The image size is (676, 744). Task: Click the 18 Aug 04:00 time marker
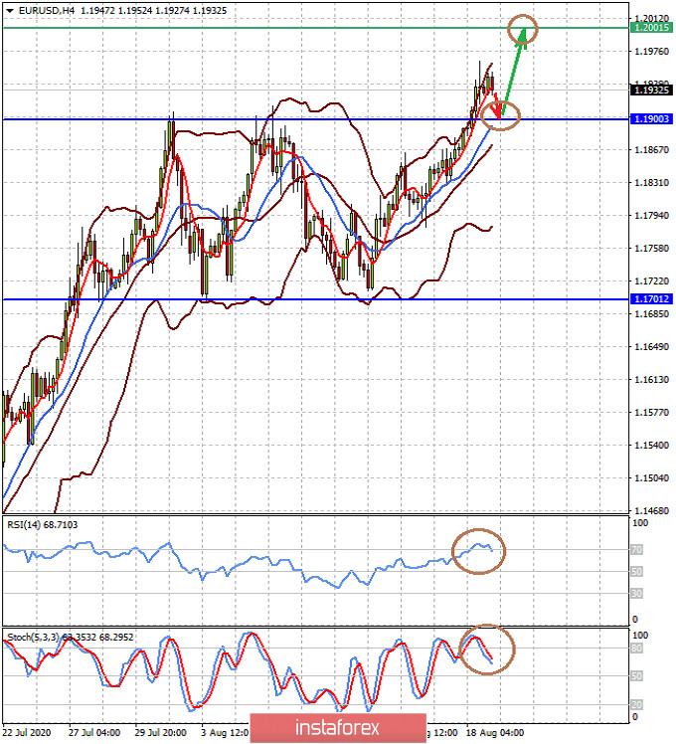tap(495, 733)
